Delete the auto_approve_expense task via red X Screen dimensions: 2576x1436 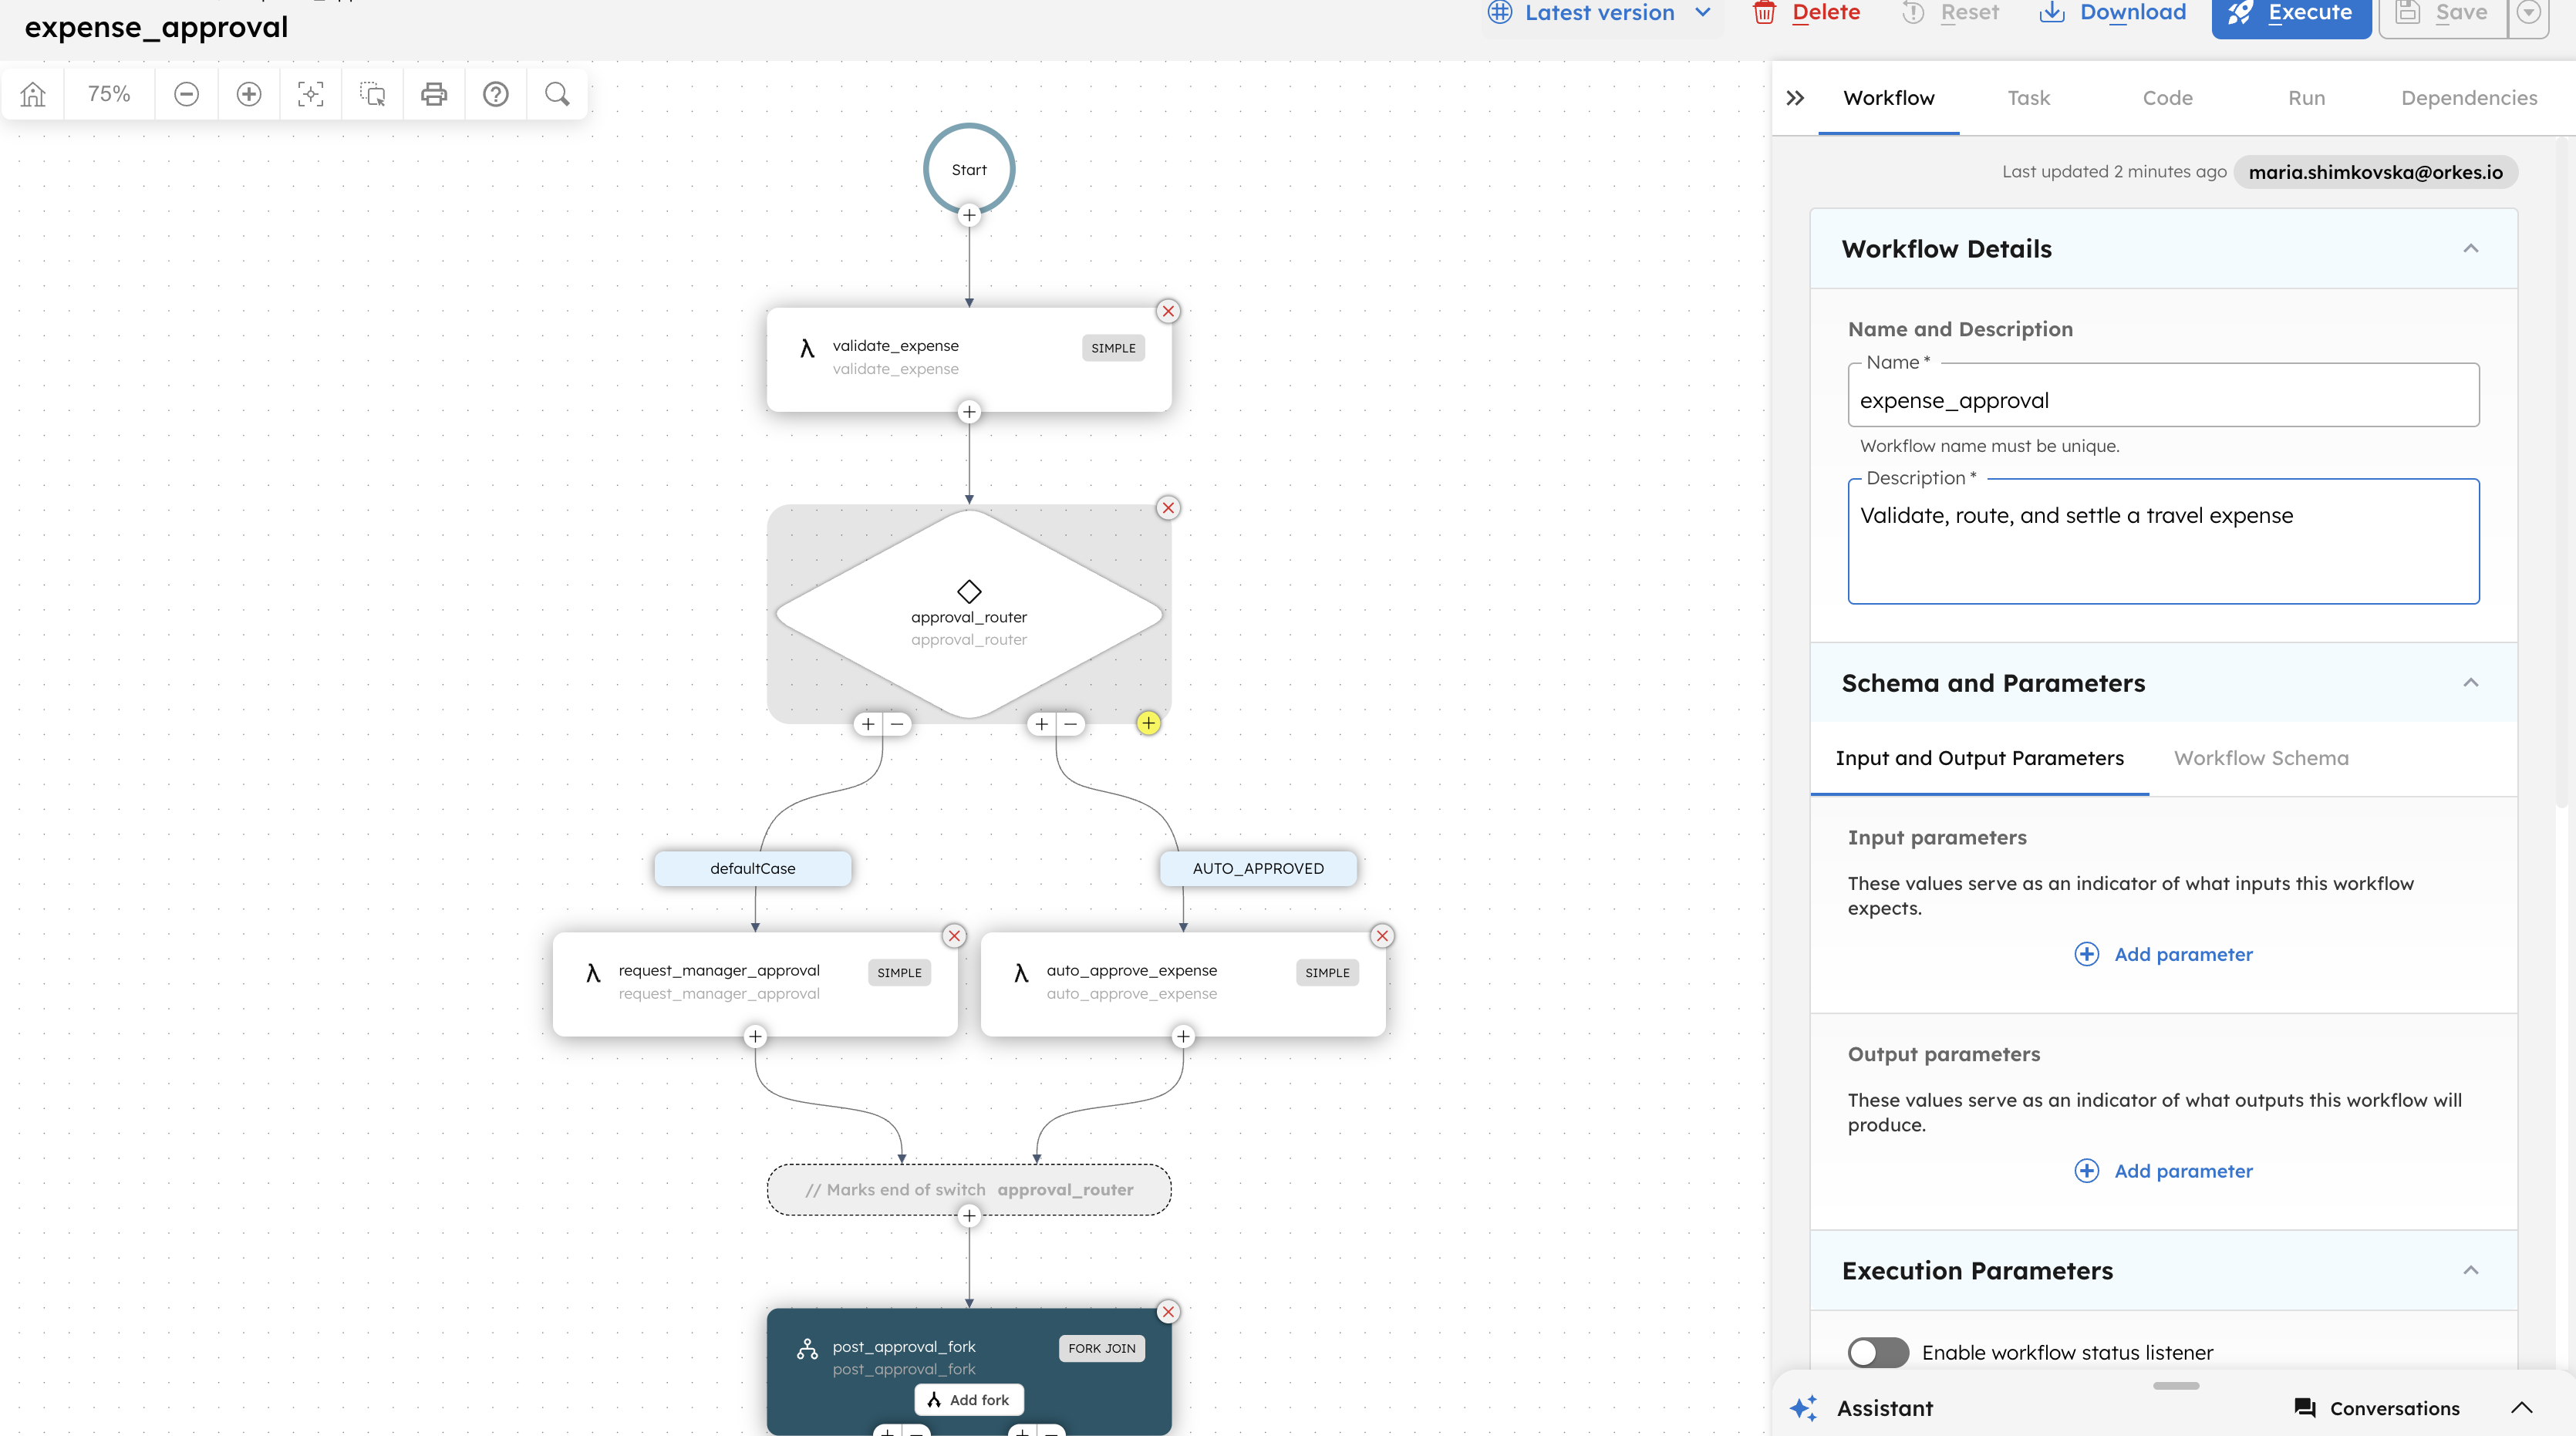point(1382,936)
